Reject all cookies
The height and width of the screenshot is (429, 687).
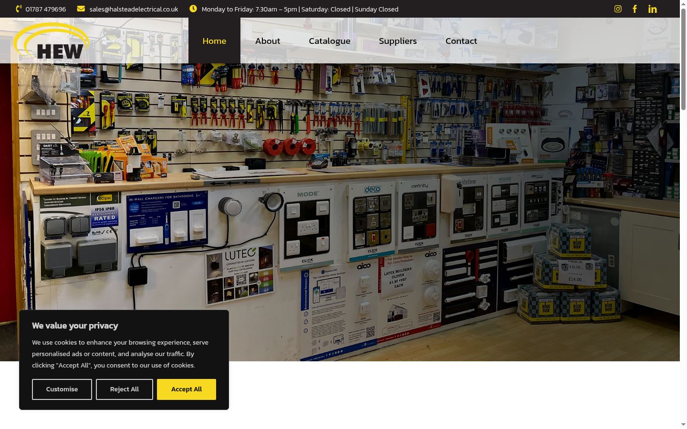[125, 389]
